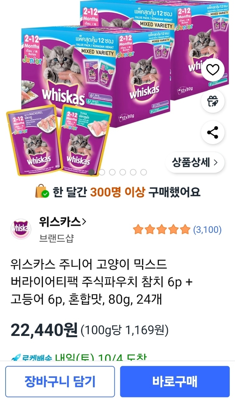Expand the 위스카스 brand shop chevron
The height and width of the screenshot is (399, 235).
coord(84,222)
